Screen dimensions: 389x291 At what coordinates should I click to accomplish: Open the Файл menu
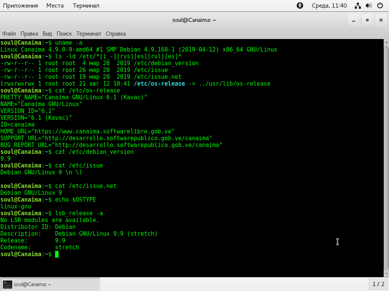(x=9, y=34)
